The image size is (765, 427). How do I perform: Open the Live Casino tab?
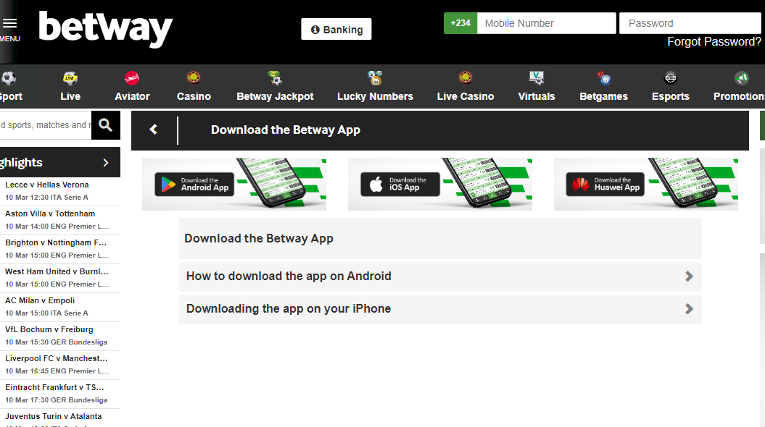point(466,96)
